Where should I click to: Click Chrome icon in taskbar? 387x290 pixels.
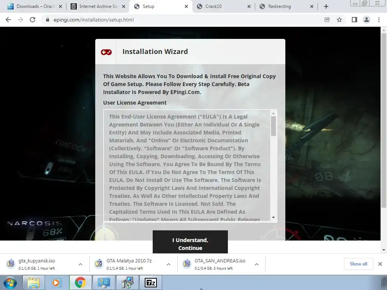[80, 282]
